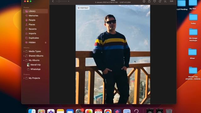Select Library in the sidebar
This screenshot has width=201, height=113.
pyautogui.click(x=35, y=11)
